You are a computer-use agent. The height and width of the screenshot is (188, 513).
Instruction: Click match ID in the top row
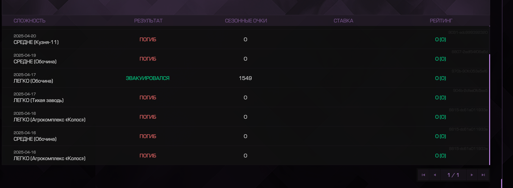coord(468,32)
